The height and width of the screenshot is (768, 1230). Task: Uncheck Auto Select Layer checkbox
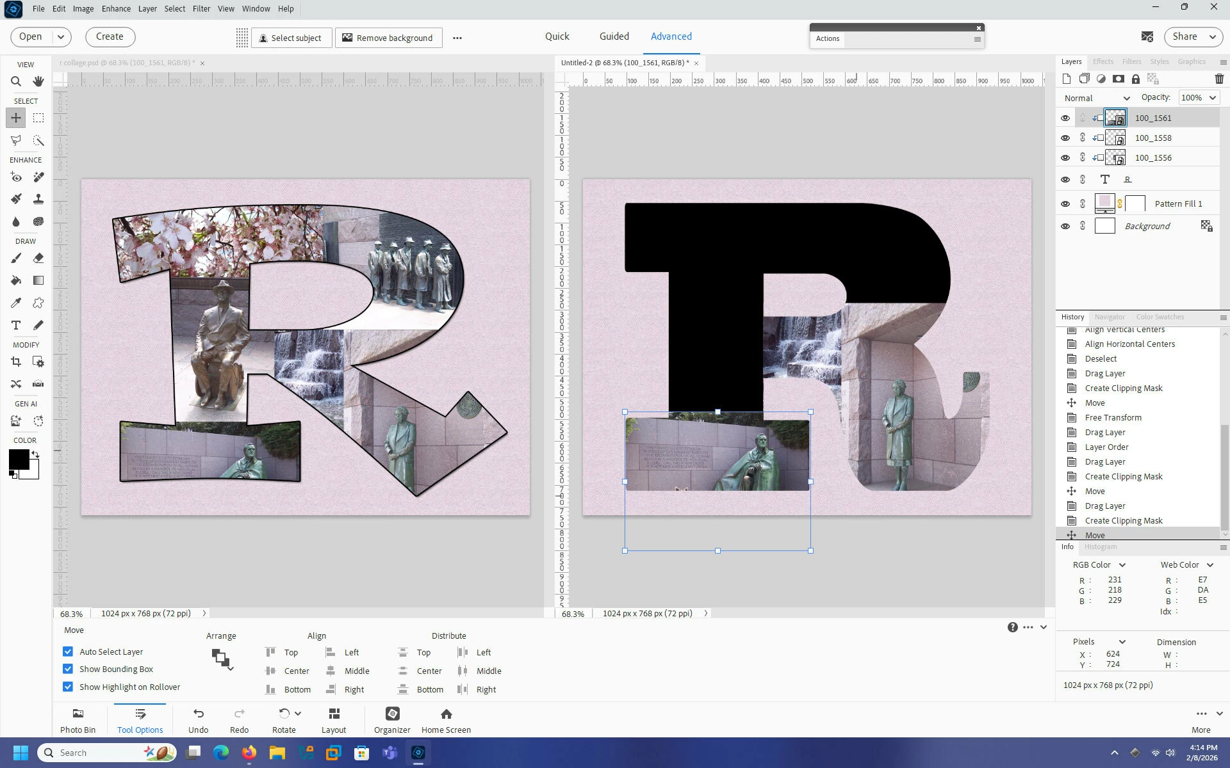[x=68, y=652]
